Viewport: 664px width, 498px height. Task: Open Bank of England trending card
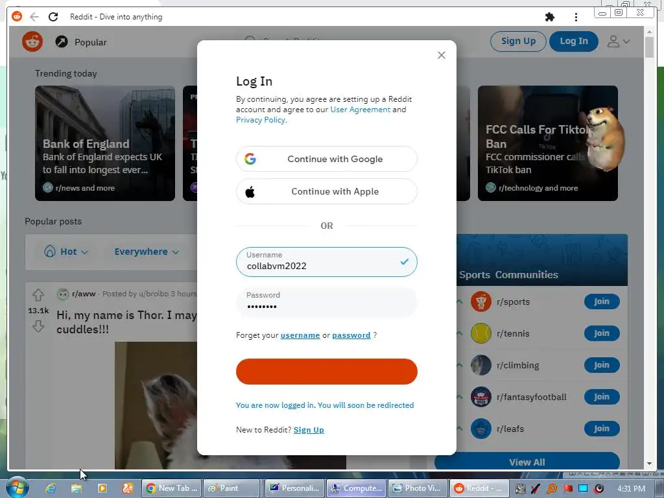[x=105, y=143]
